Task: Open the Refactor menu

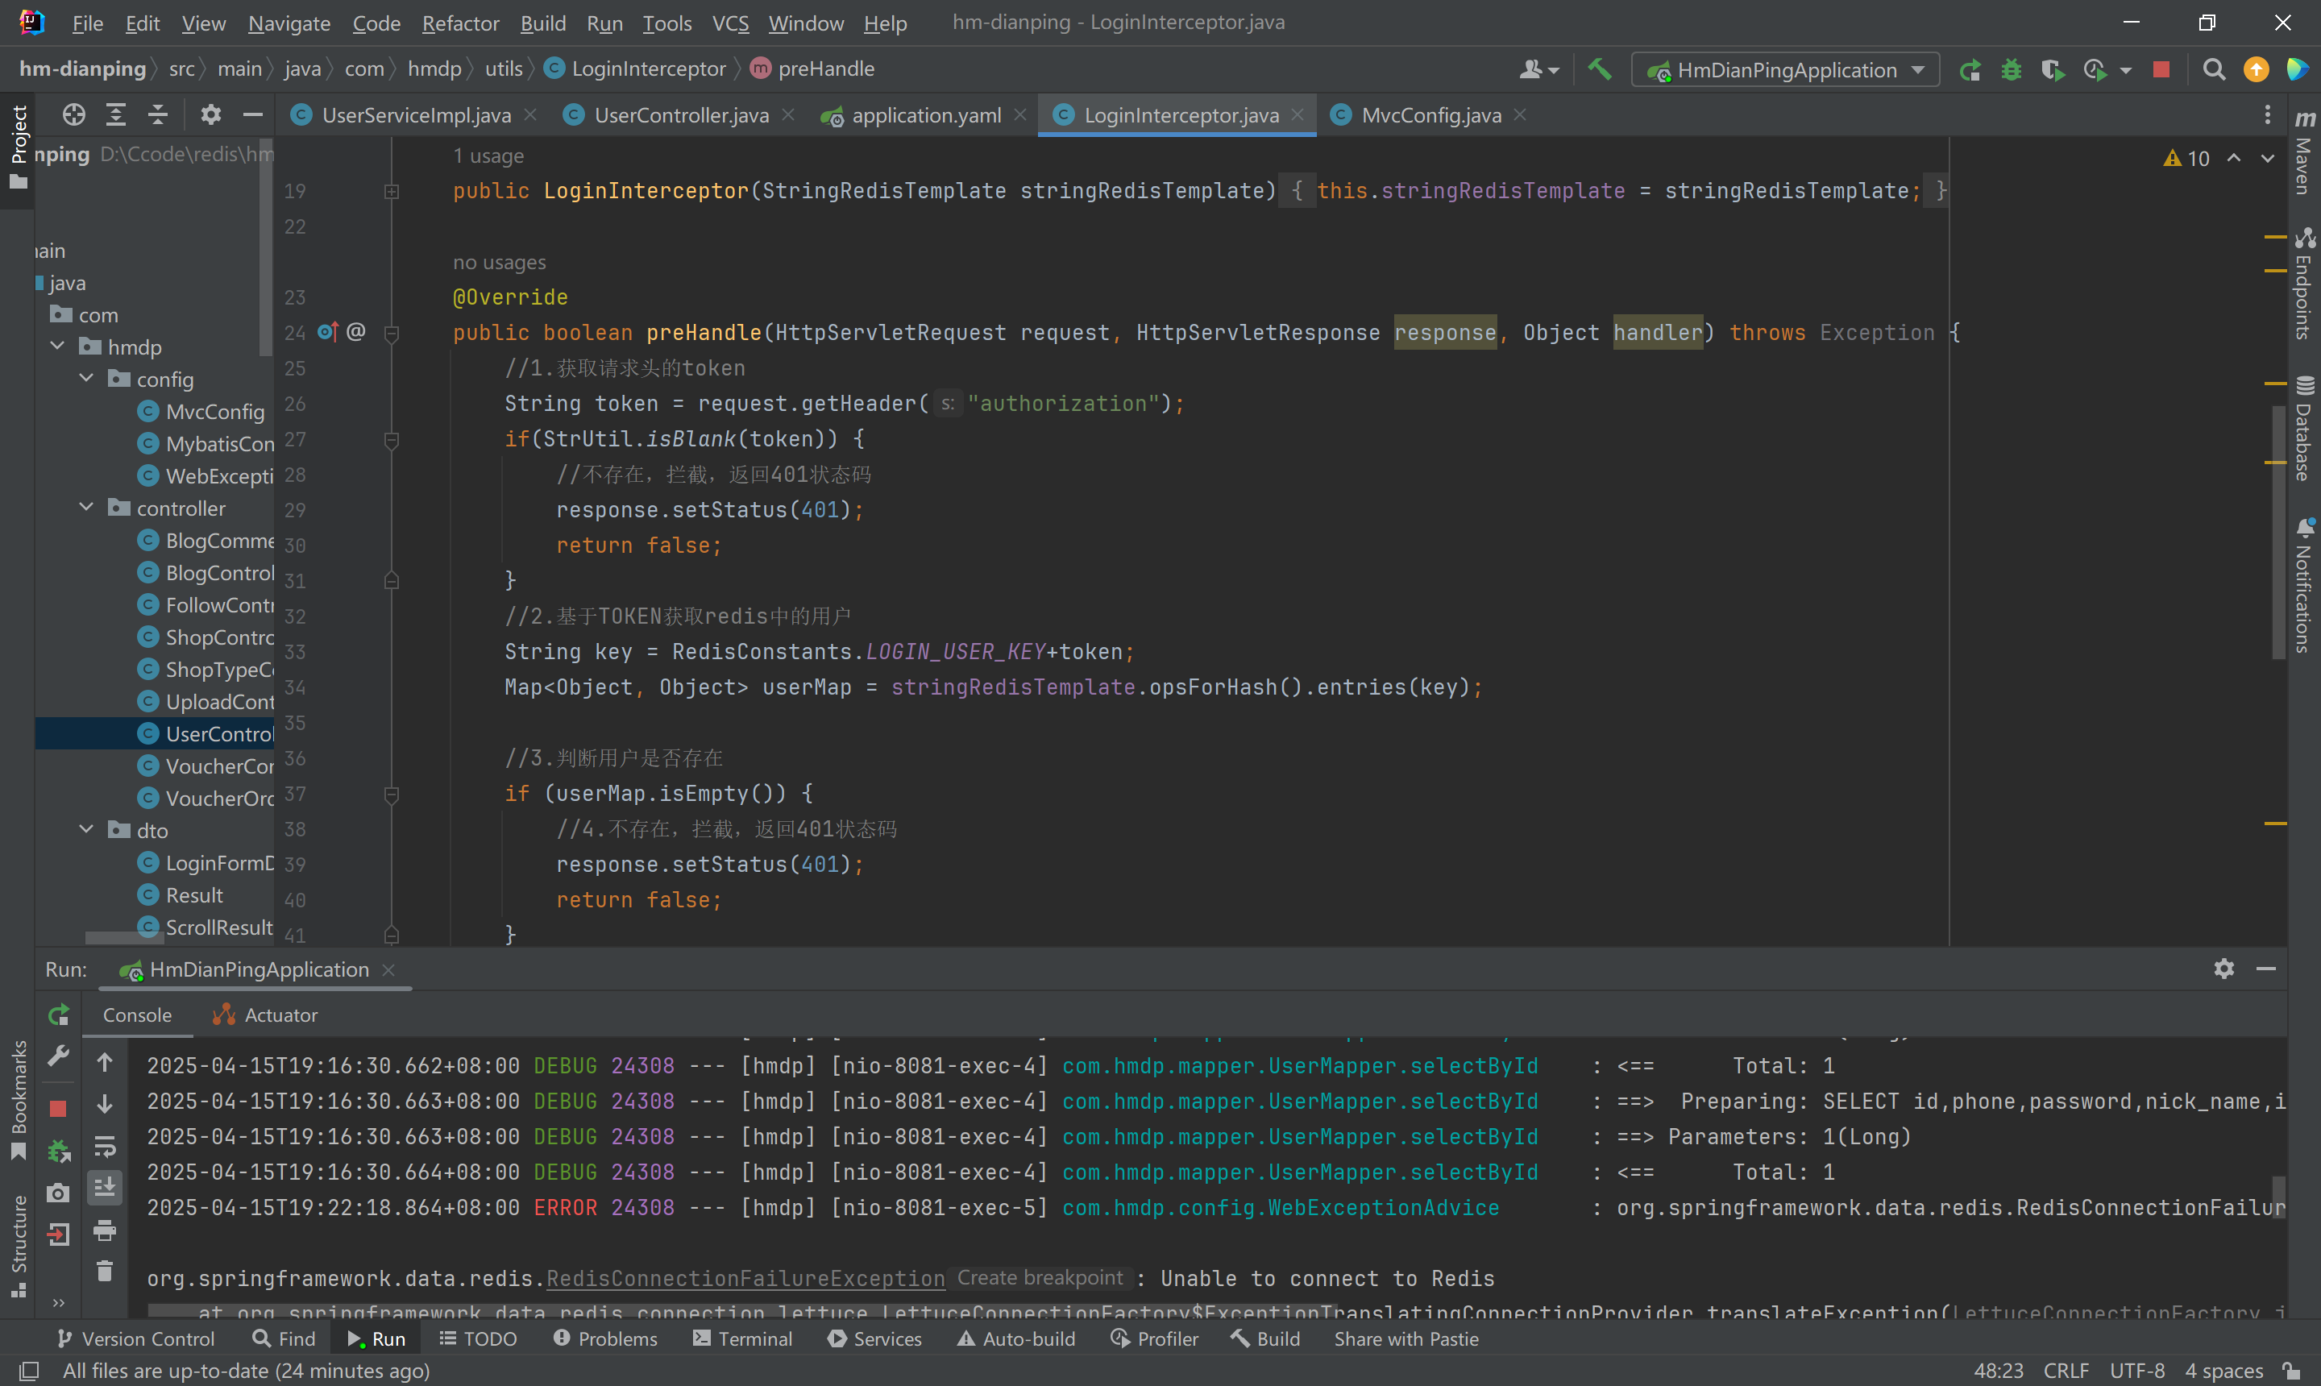Action: click(460, 23)
